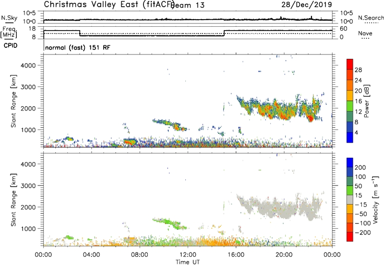Click the '-100' label on velocity color bar
384x265 pixels.
(x=362, y=223)
